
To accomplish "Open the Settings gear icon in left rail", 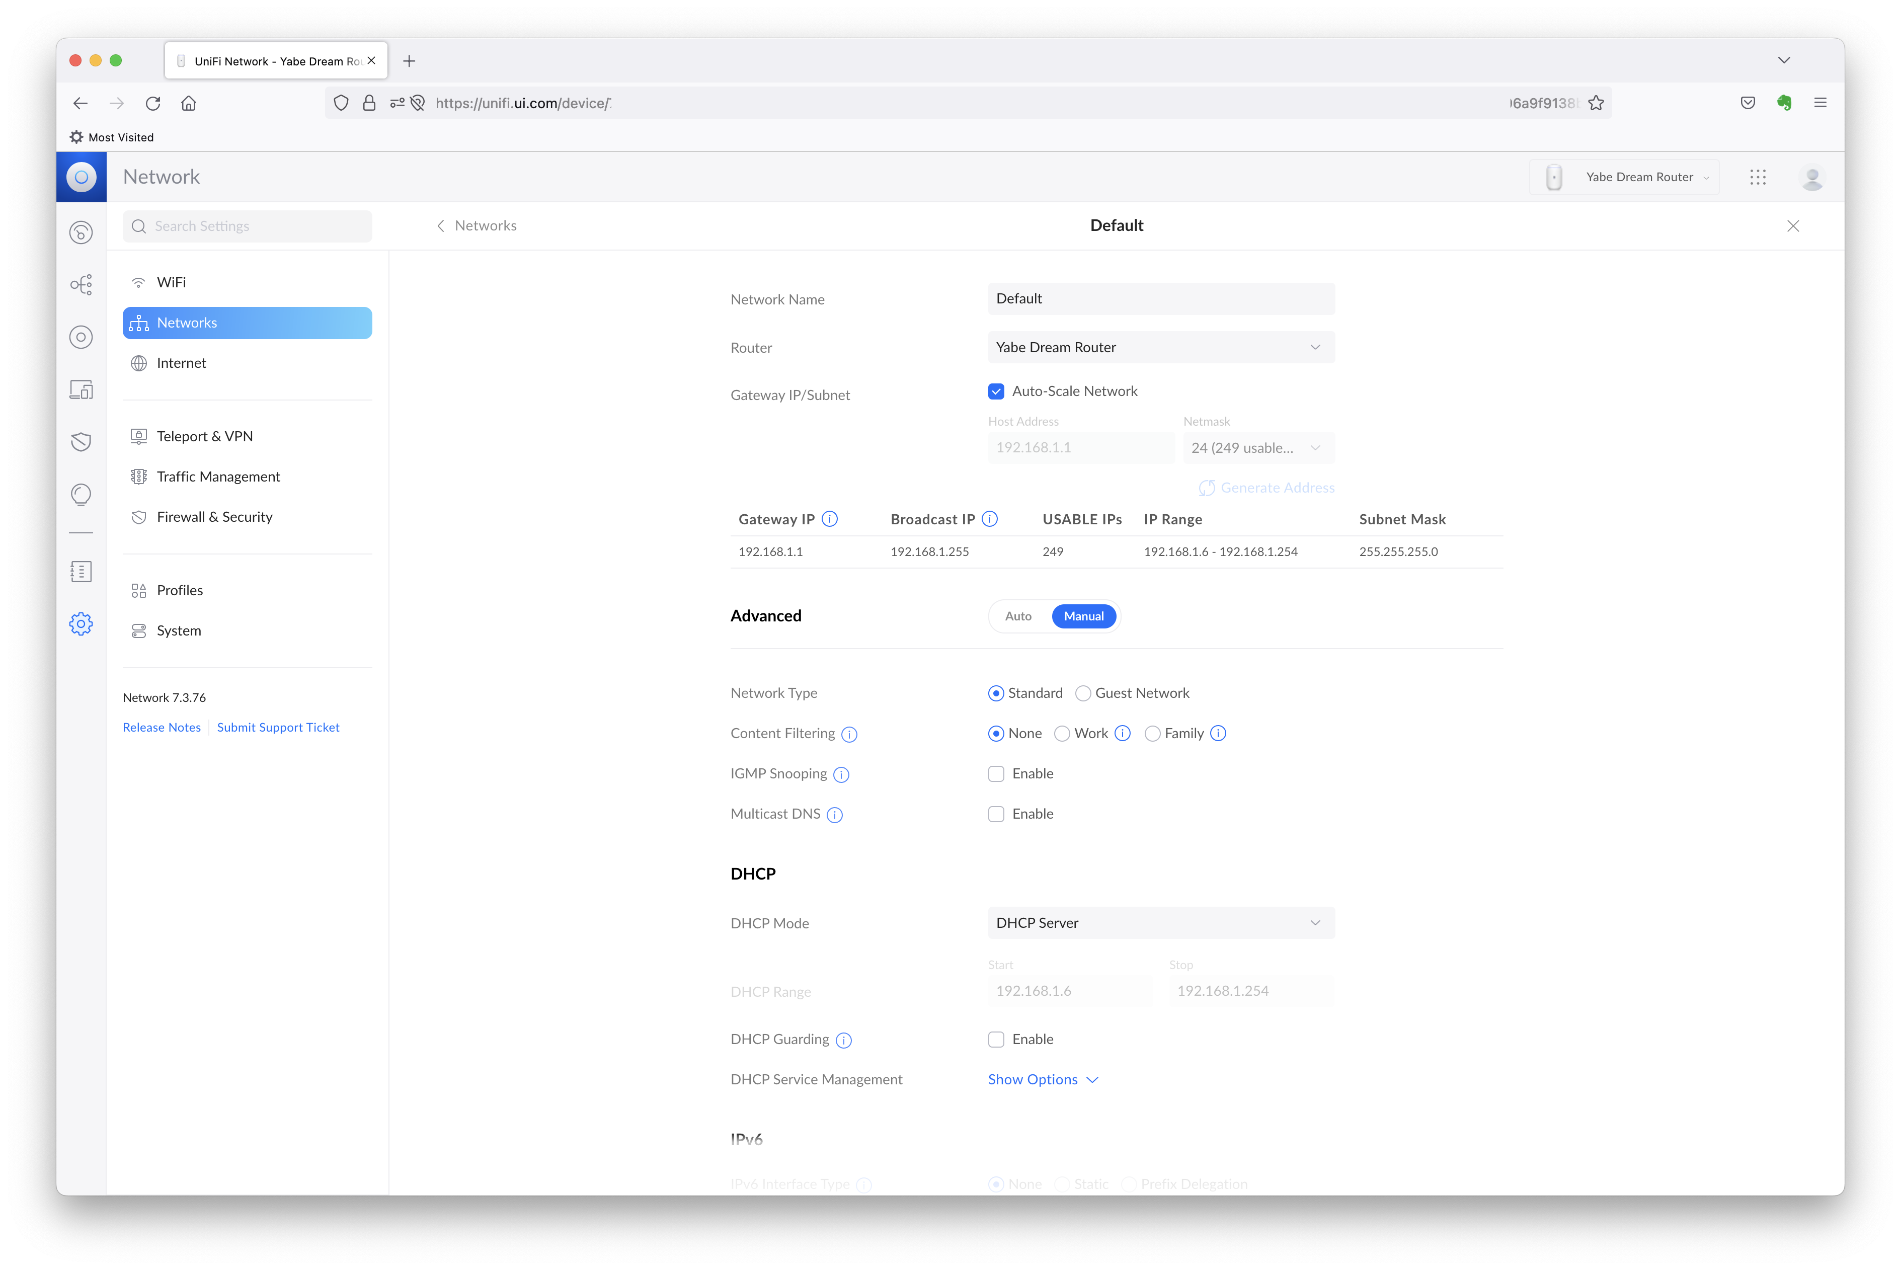I will coord(81,623).
